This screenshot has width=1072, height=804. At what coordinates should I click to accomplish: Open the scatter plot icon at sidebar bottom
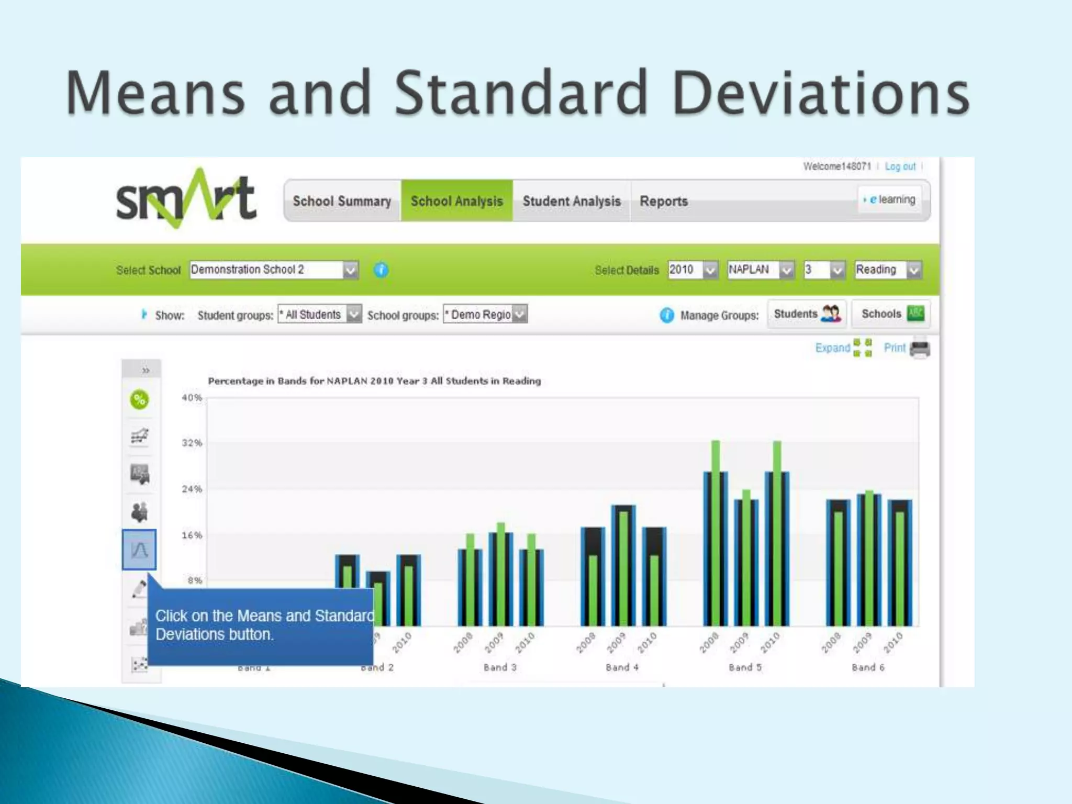coord(139,665)
